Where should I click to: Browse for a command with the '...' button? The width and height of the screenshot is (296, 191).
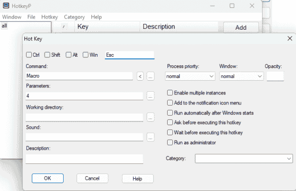151,76
